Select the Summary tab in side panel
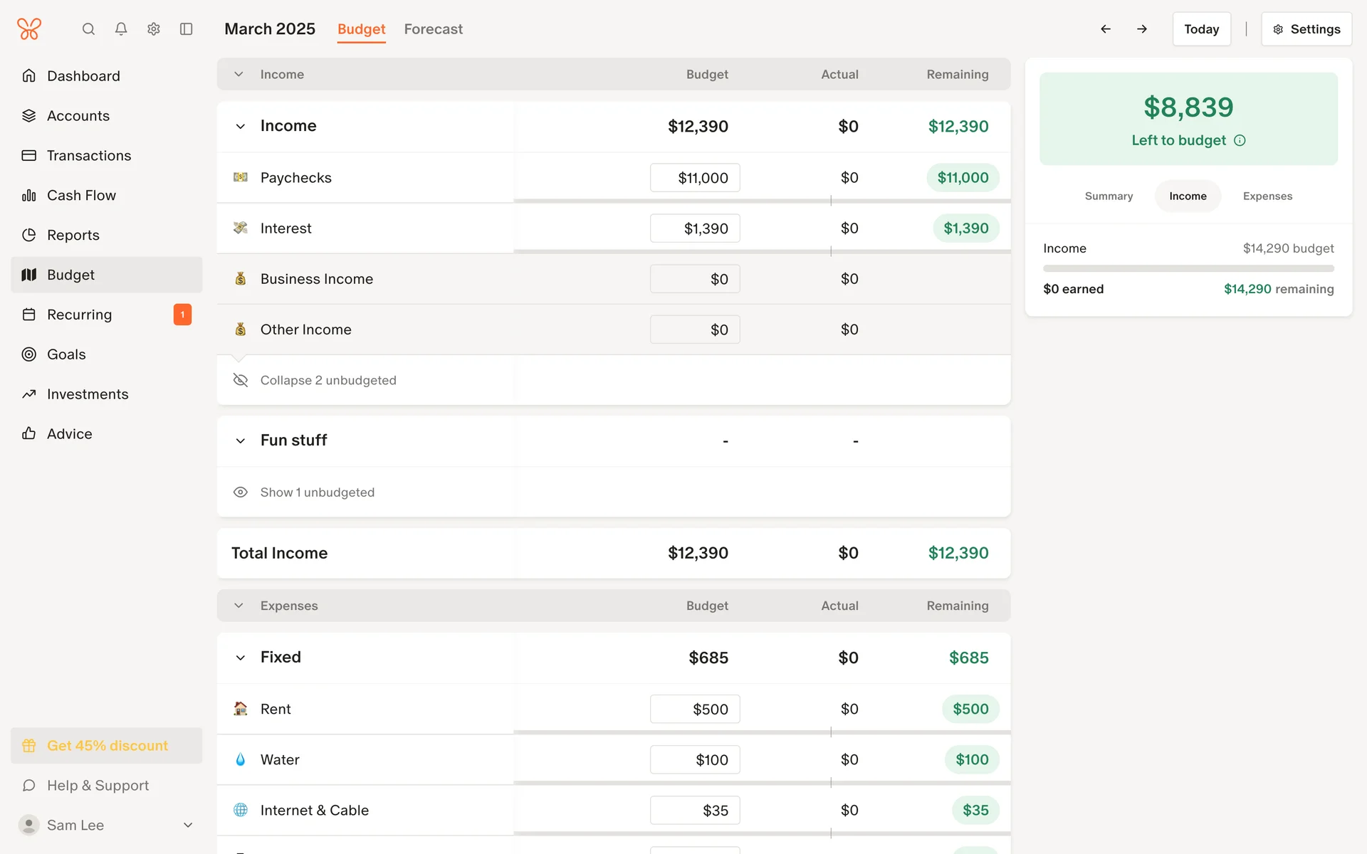The width and height of the screenshot is (1367, 854). click(1109, 196)
